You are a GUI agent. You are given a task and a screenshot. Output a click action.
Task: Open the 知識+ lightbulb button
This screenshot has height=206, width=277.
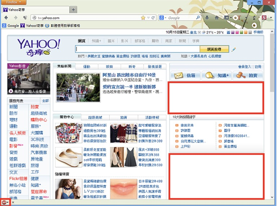[216, 76]
